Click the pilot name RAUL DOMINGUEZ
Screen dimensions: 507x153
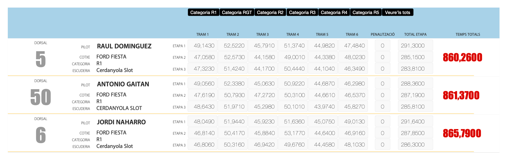[124, 46]
